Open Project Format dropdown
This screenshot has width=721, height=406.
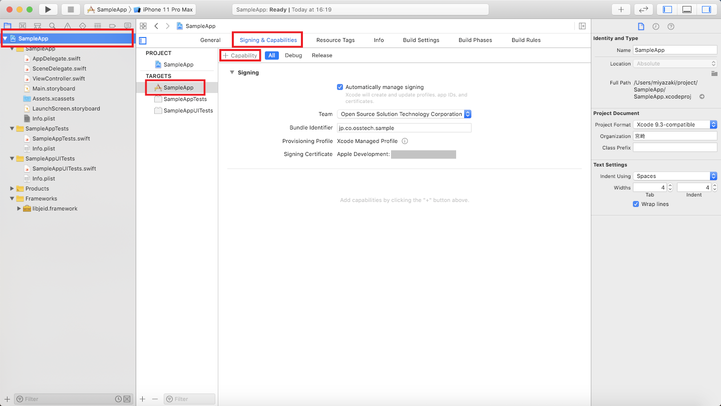point(675,124)
